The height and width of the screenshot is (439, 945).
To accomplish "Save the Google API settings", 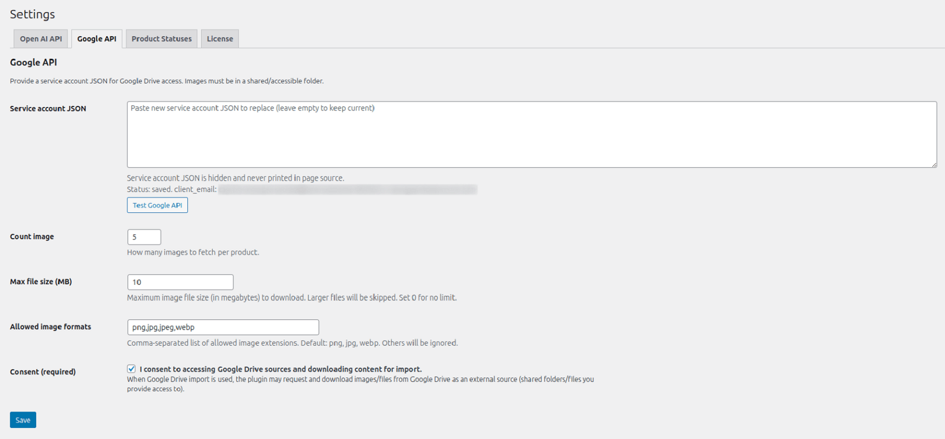I will (23, 420).
